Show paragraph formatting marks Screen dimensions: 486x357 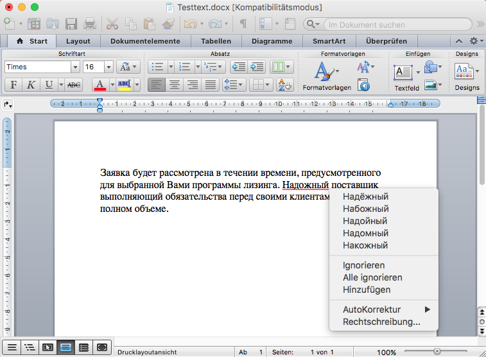243,24
